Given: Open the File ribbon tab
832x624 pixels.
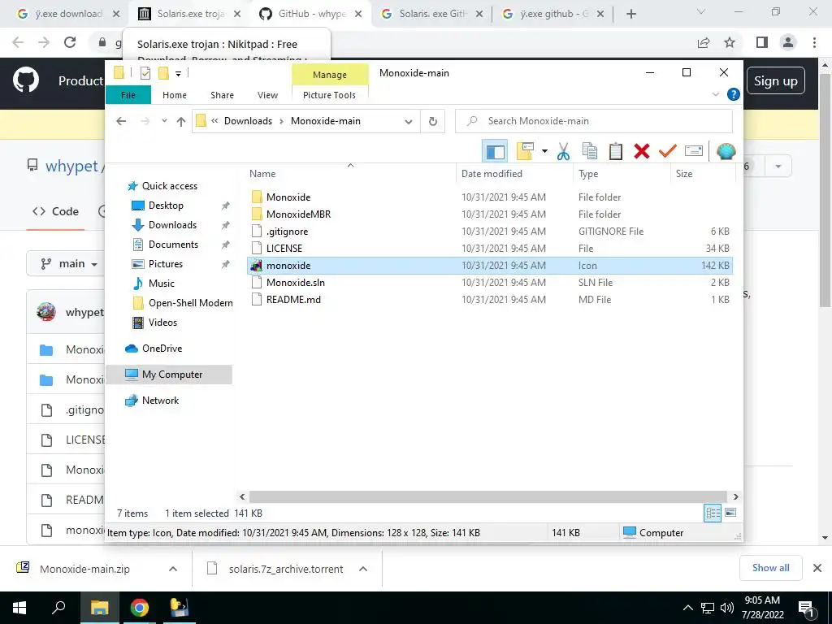Looking at the screenshot, I should coord(128,95).
